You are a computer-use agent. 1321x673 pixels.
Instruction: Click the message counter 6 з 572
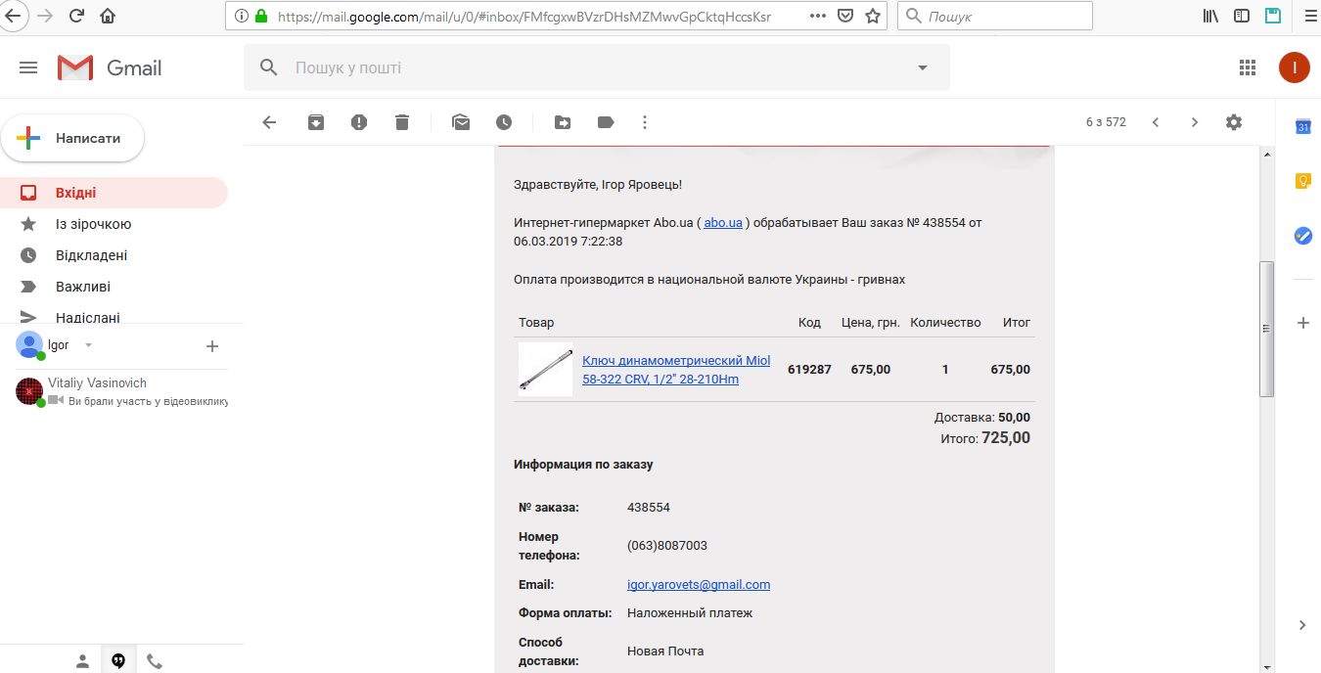point(1106,122)
